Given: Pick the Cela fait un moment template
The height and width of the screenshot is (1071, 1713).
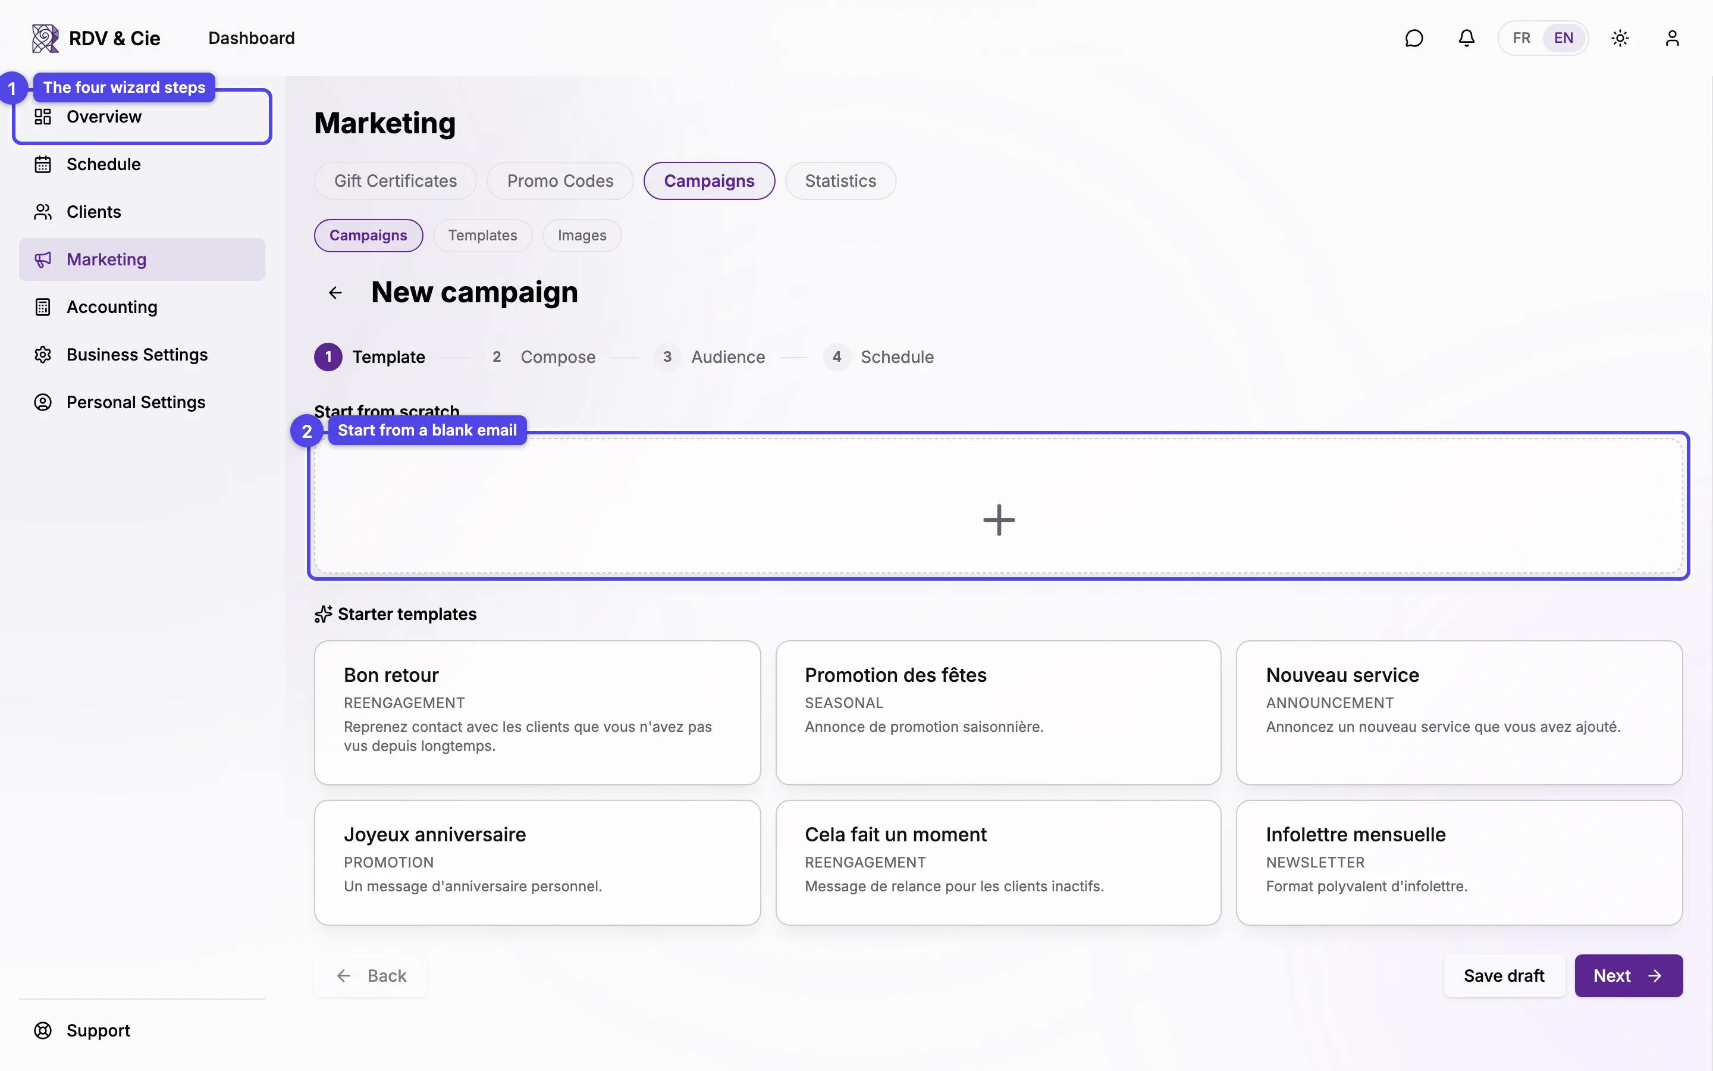Looking at the screenshot, I should click(x=998, y=863).
